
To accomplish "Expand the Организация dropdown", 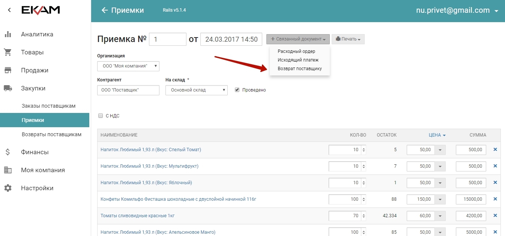I will (x=128, y=66).
